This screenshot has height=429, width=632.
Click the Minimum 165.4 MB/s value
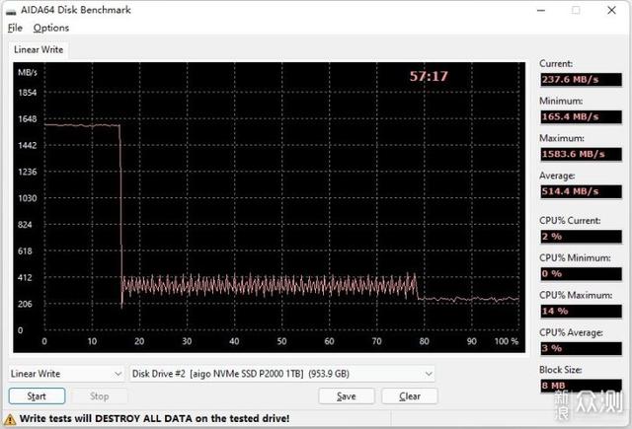(581, 116)
